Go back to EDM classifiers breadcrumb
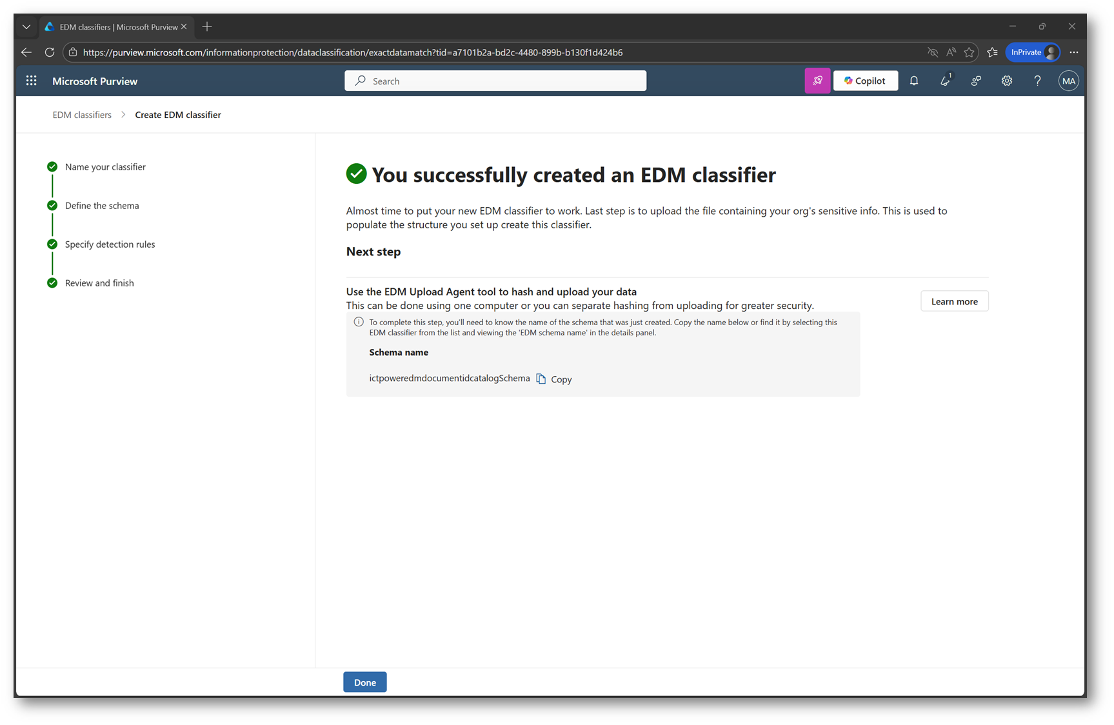The image size is (1114, 725). pyautogui.click(x=82, y=115)
